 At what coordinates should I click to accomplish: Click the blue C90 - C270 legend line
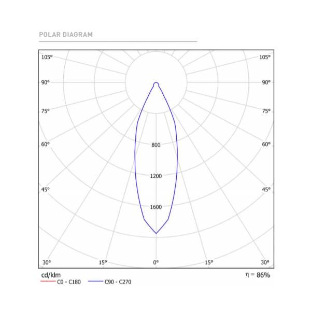95,281
